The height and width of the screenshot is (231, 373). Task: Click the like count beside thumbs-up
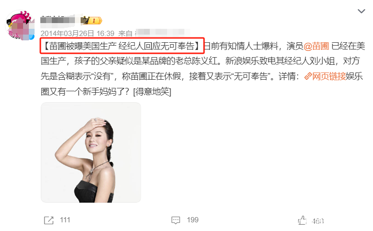click(x=318, y=221)
